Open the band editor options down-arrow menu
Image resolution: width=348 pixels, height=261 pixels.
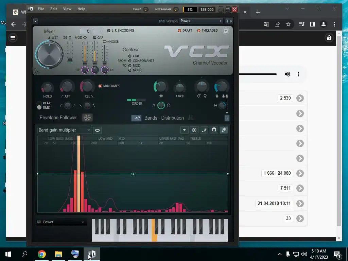184,130
